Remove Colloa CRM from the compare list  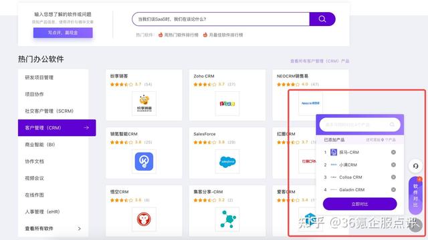click(393, 177)
